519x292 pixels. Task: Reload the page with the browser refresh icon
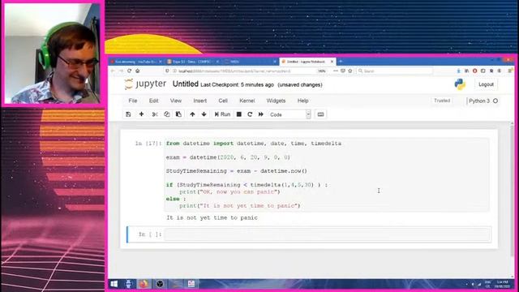pos(130,71)
